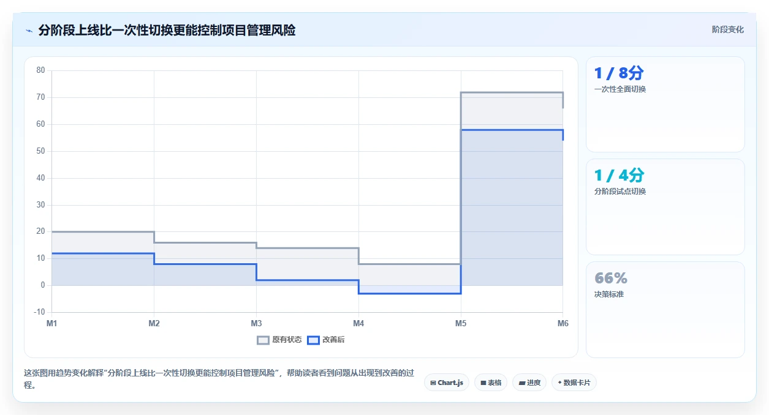Viewport: 769px width, 415px height.
Task: Click the blue 改善后 legend swatch
Action: (313, 340)
